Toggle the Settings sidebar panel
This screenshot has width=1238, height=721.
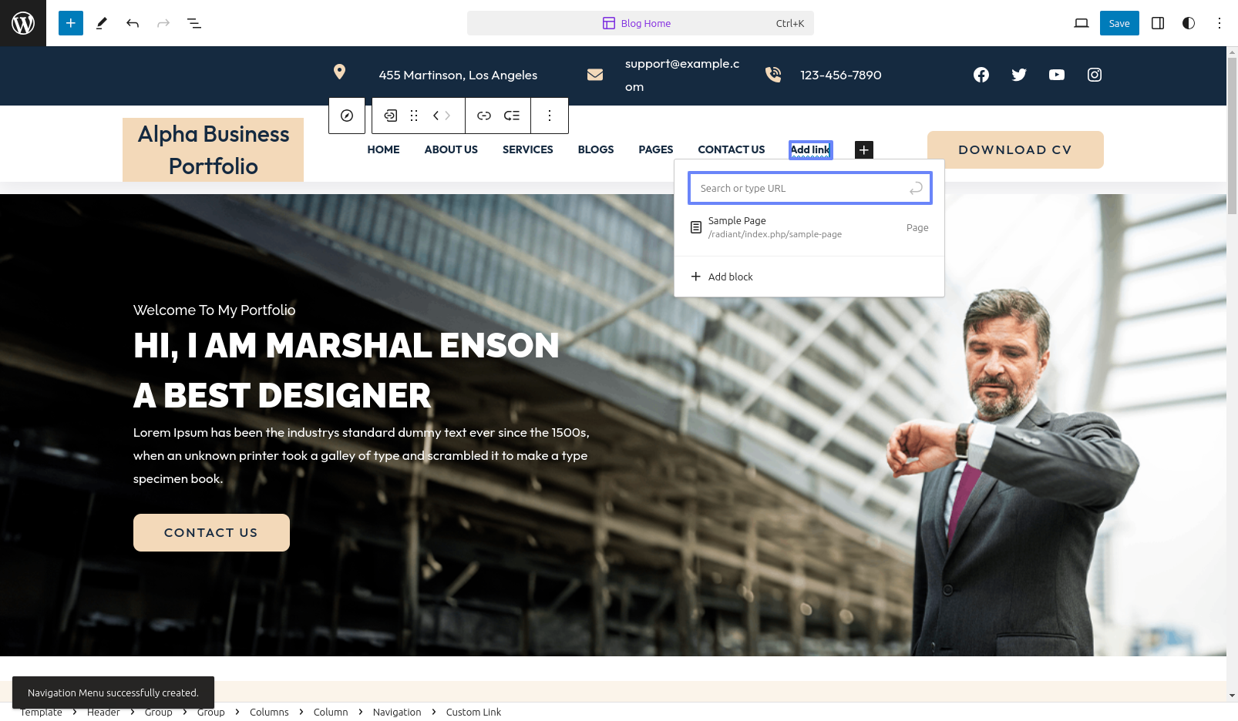point(1158,23)
